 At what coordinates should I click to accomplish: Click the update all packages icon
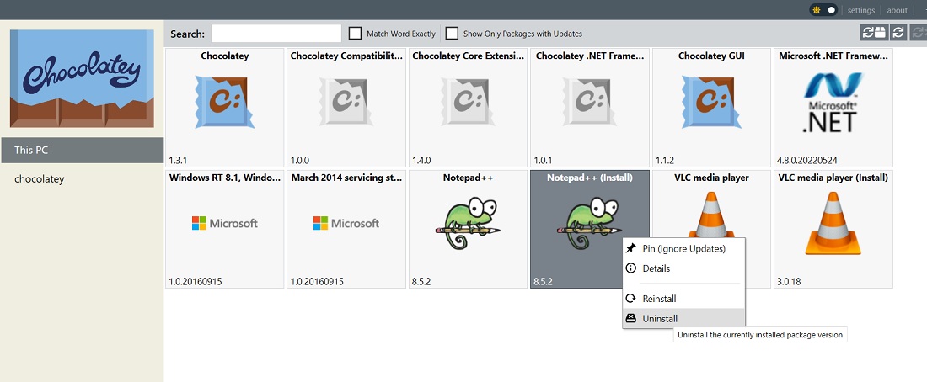pos(874,33)
